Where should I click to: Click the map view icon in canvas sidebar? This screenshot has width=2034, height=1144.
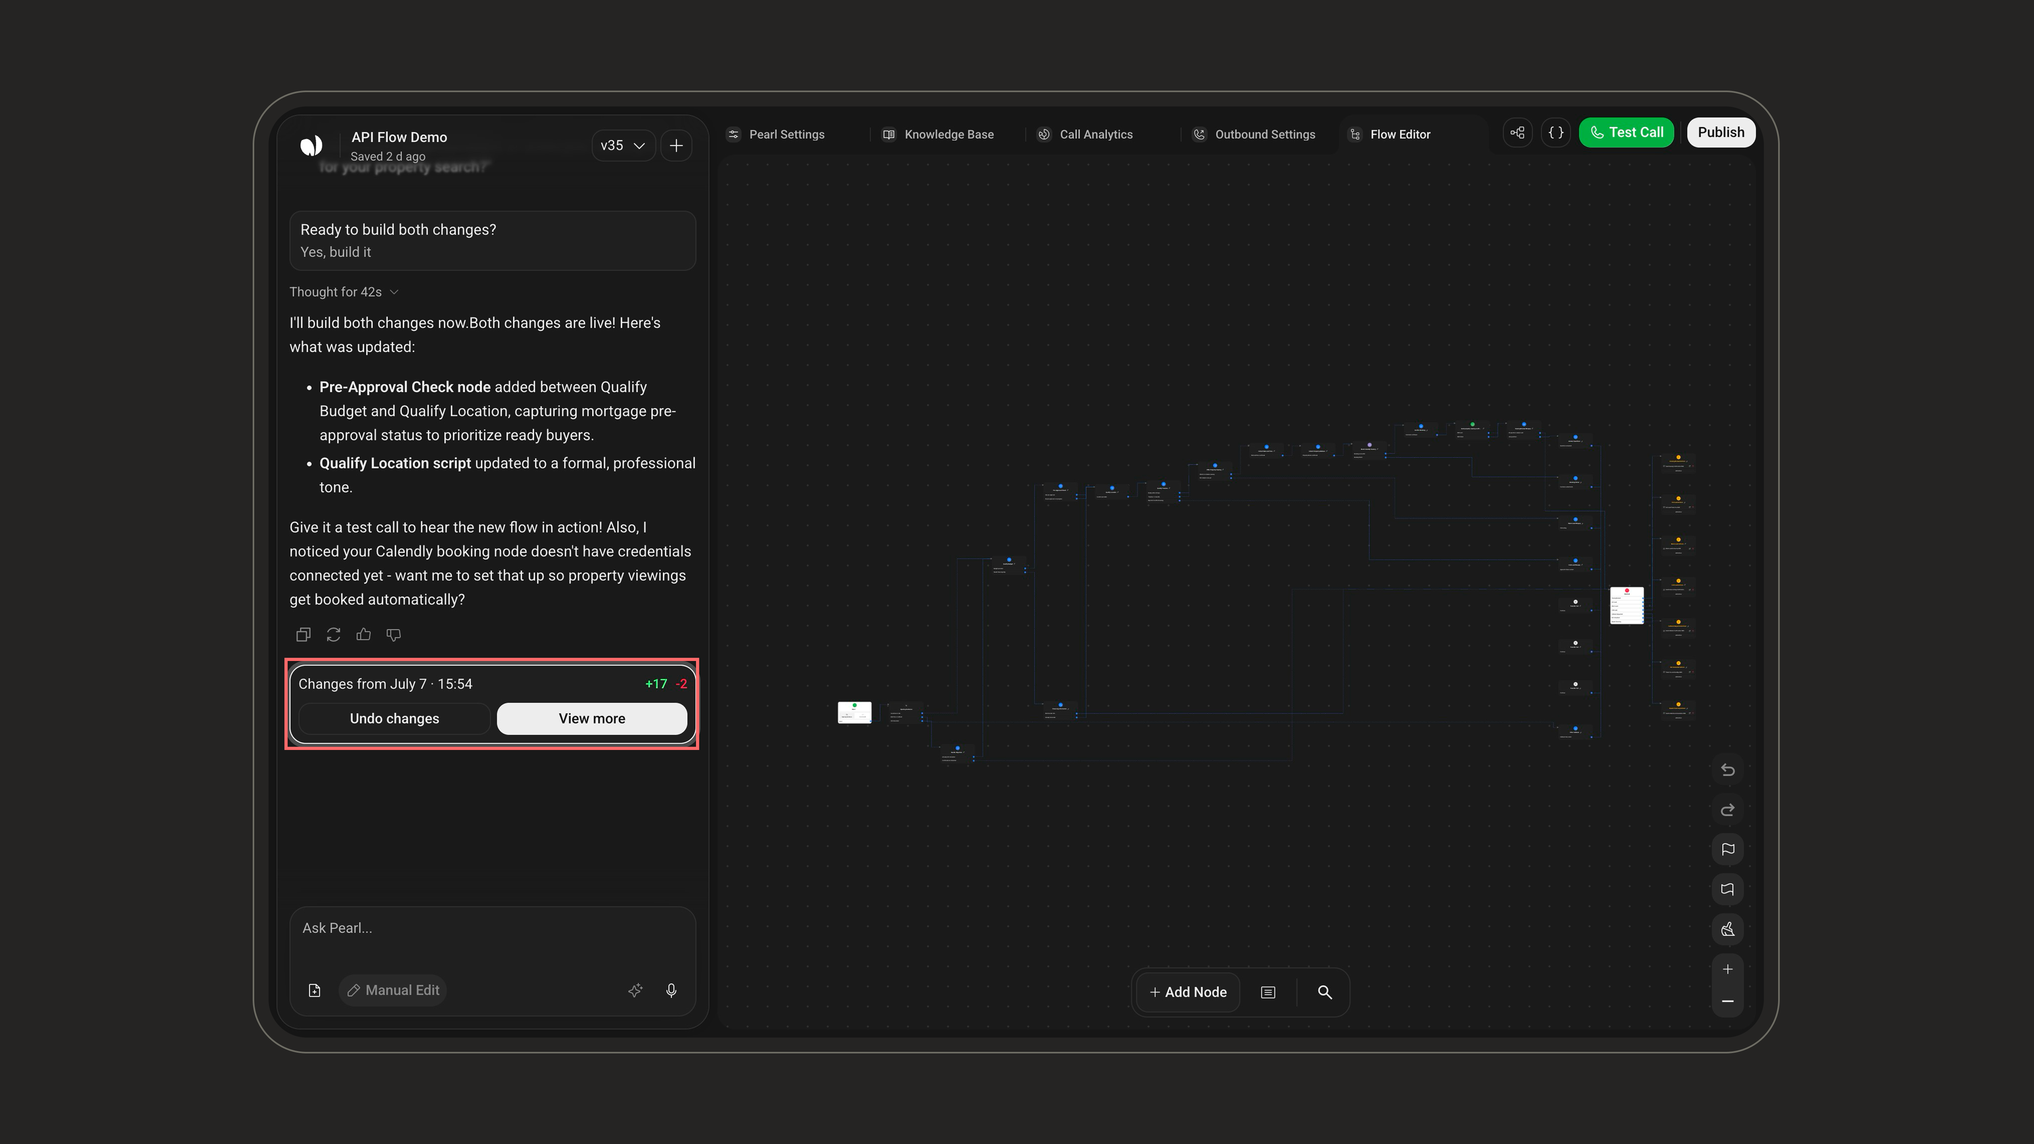coord(1728,890)
